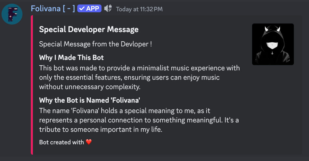
Task: Click 'Why the Bot is Named 'Folivana'' heading
Action: 90,100
